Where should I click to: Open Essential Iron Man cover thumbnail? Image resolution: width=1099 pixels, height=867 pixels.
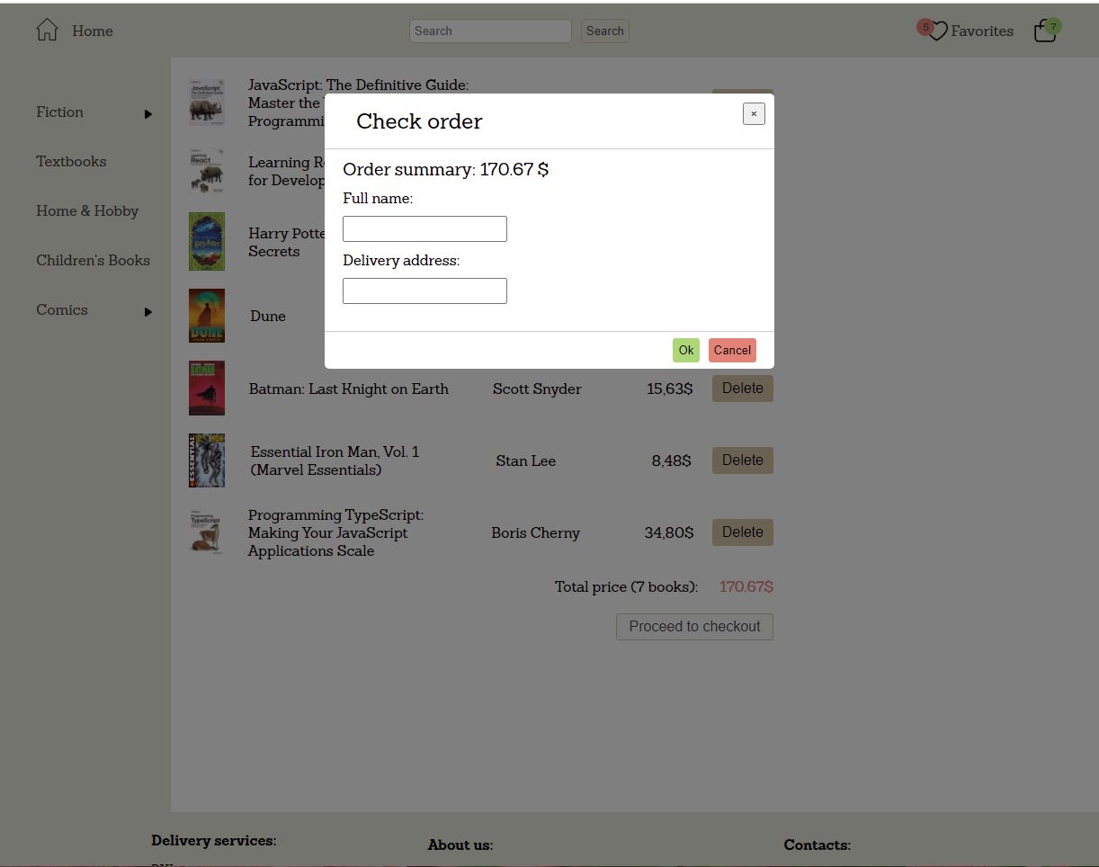(207, 460)
